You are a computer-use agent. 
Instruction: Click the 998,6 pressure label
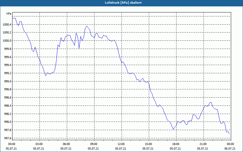(8, 98)
